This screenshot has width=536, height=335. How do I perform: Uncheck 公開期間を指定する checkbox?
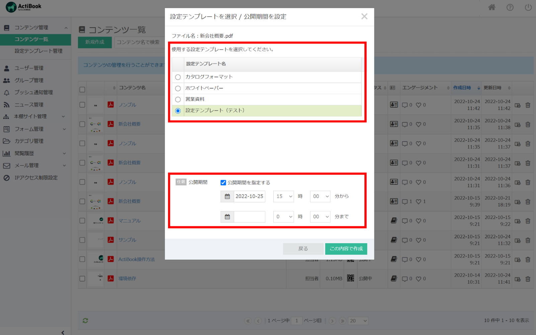tap(223, 183)
